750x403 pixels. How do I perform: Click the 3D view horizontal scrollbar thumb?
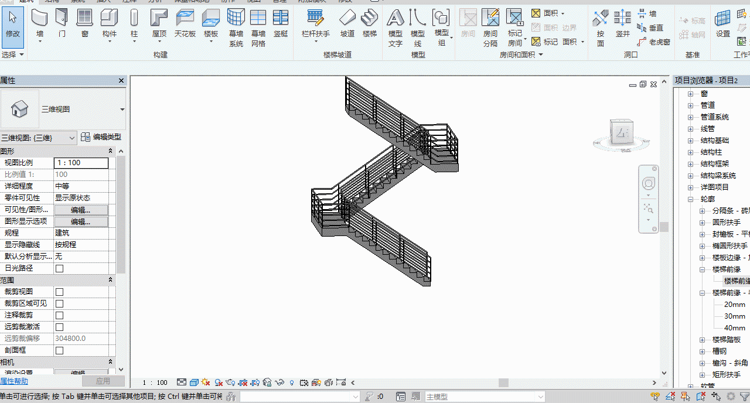503,382
